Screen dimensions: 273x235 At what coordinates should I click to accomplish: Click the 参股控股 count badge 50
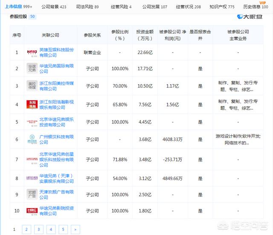click(32, 17)
